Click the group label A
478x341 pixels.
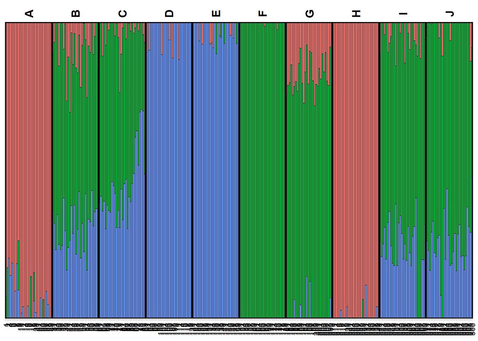coord(29,13)
